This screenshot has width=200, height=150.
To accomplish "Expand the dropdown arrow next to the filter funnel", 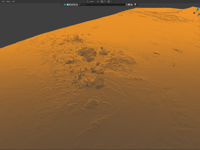I will [x=137, y=5].
